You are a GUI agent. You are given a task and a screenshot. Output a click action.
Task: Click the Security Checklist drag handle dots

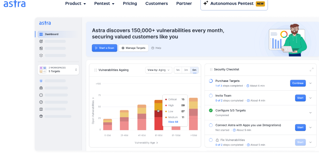click(211, 69)
